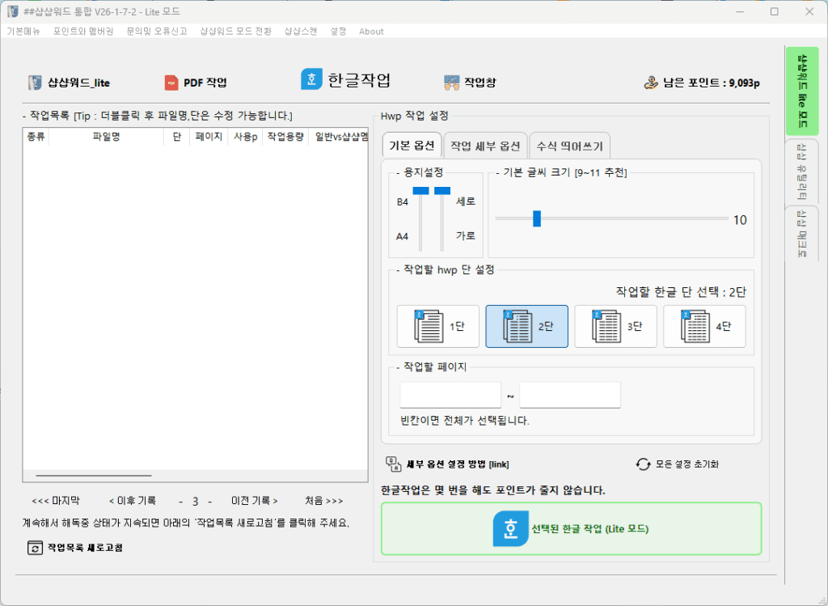Switch to the 작업 세부 옵션 tab

pos(485,145)
